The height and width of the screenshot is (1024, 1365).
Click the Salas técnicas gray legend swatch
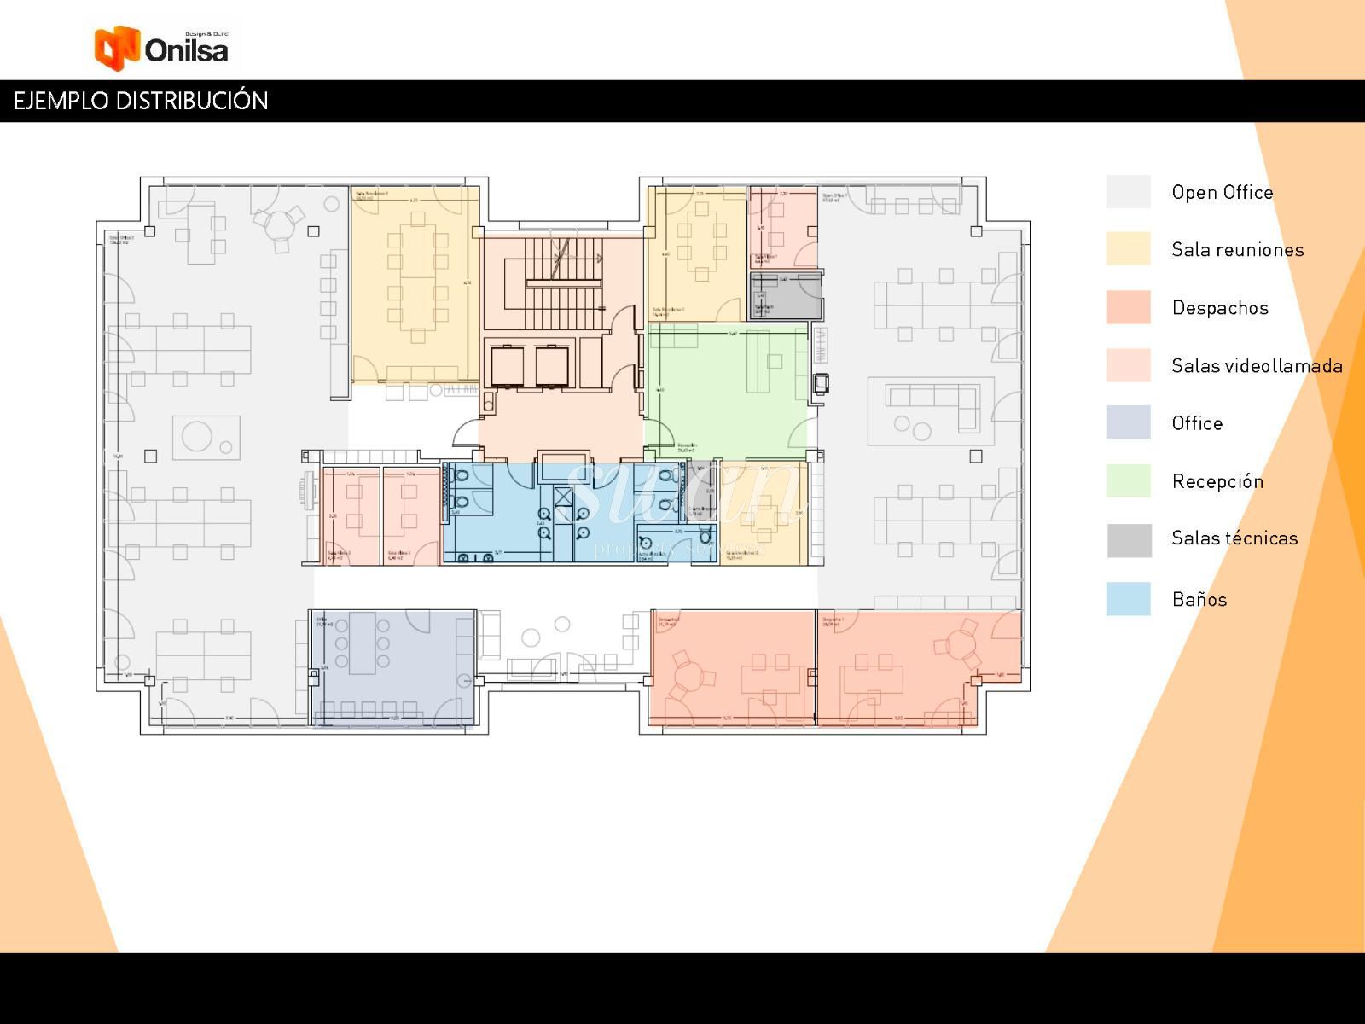(1128, 540)
